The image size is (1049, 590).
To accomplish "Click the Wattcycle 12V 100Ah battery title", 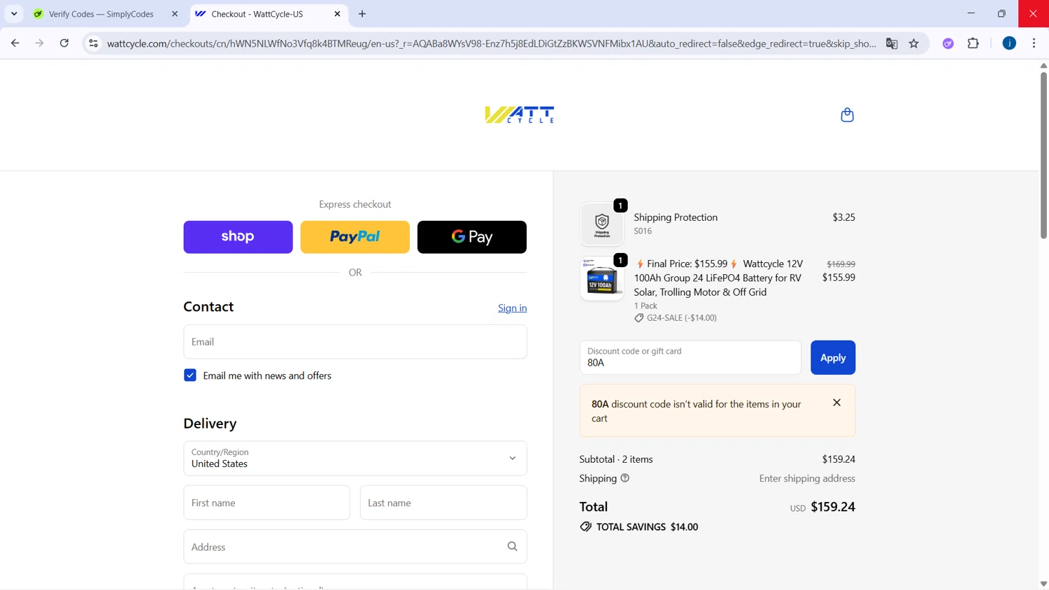I will point(718,278).
